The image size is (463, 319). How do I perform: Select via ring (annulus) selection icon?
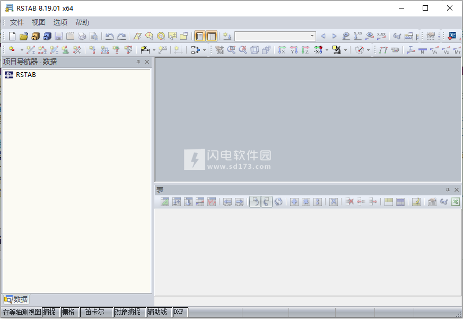coord(161,36)
